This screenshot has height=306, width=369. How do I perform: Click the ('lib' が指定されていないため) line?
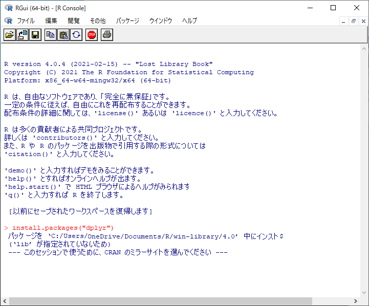59,244
